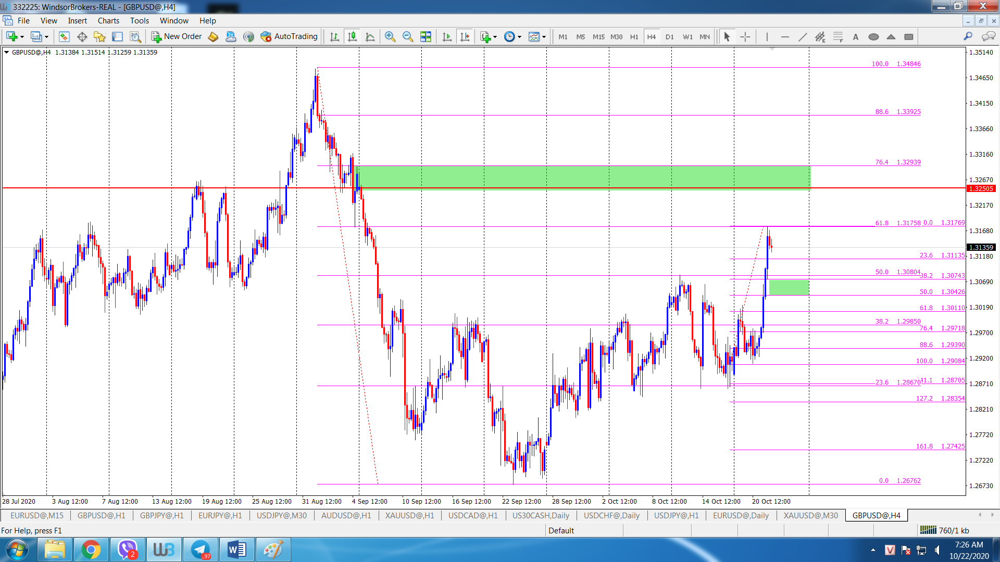This screenshot has height=562, width=1000.
Task: Expand the profiles dropdown arrow
Action: point(46,37)
